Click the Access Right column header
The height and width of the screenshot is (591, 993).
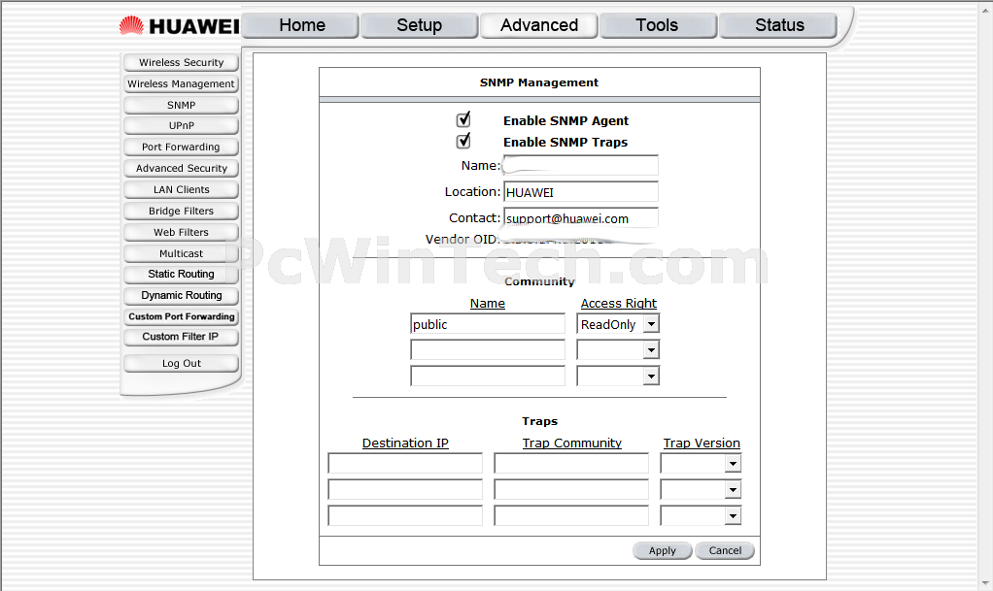tap(619, 303)
